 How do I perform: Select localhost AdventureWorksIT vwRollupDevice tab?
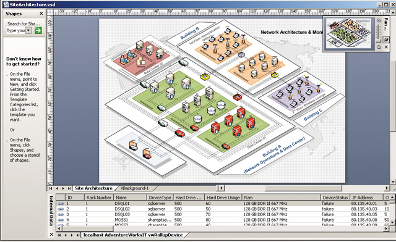click(133, 235)
